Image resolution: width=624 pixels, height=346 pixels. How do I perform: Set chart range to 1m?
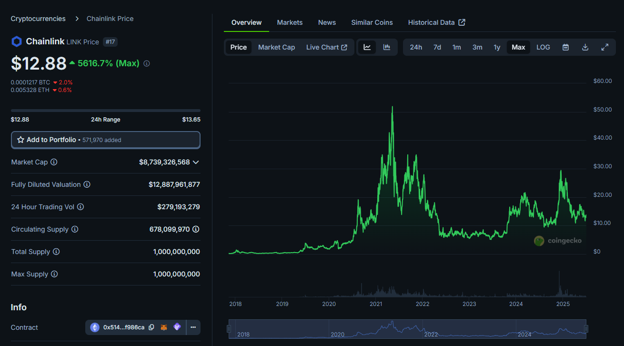pos(457,47)
